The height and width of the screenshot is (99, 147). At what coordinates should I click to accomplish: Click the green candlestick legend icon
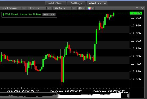(3, 14)
